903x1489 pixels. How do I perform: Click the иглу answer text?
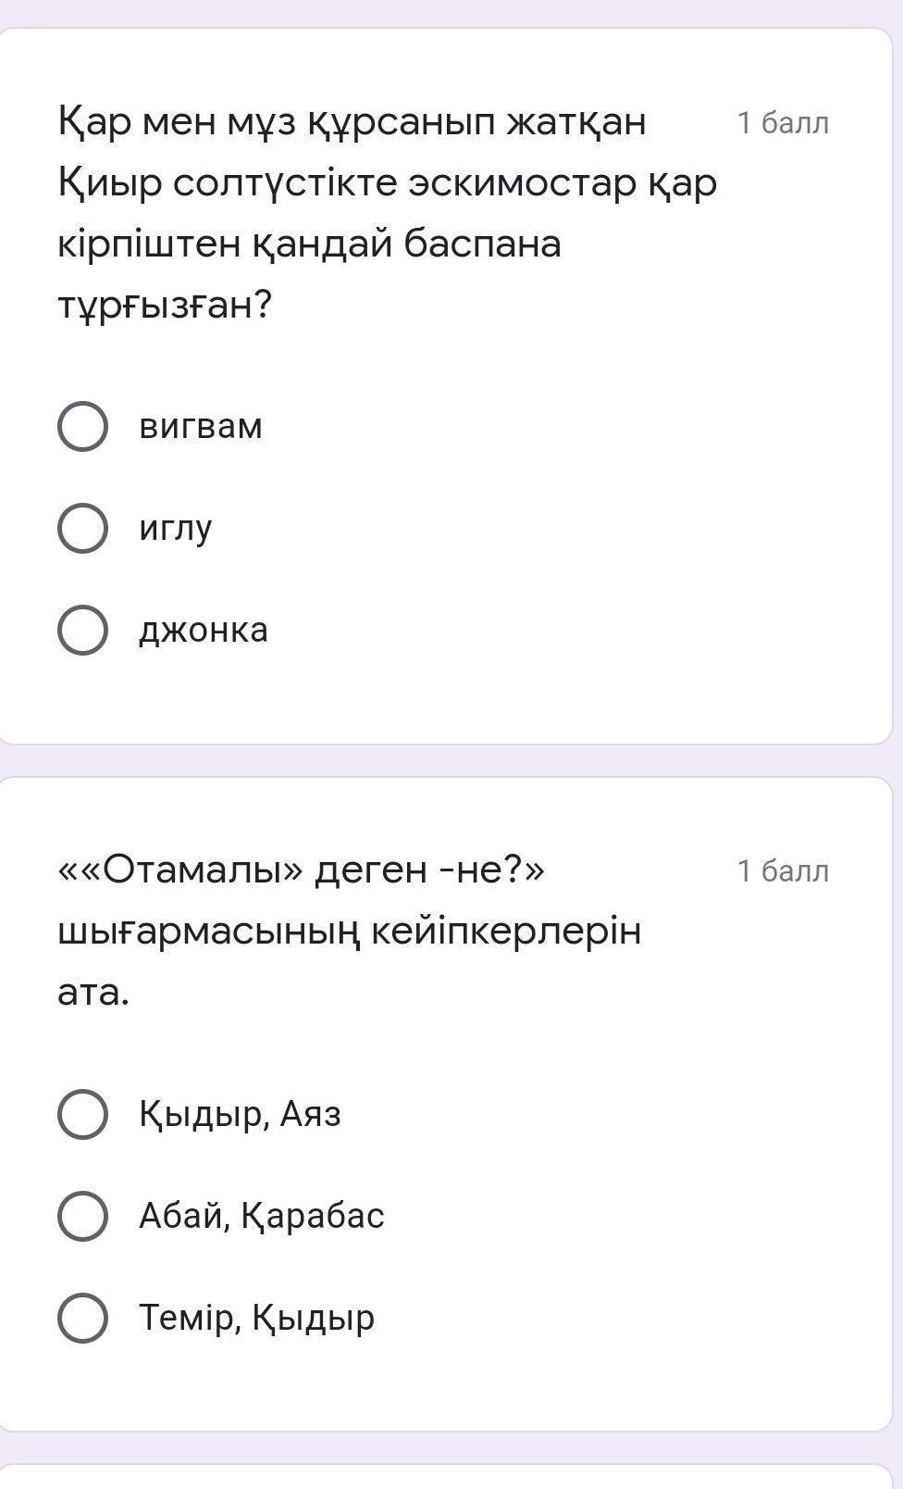pos(176,529)
